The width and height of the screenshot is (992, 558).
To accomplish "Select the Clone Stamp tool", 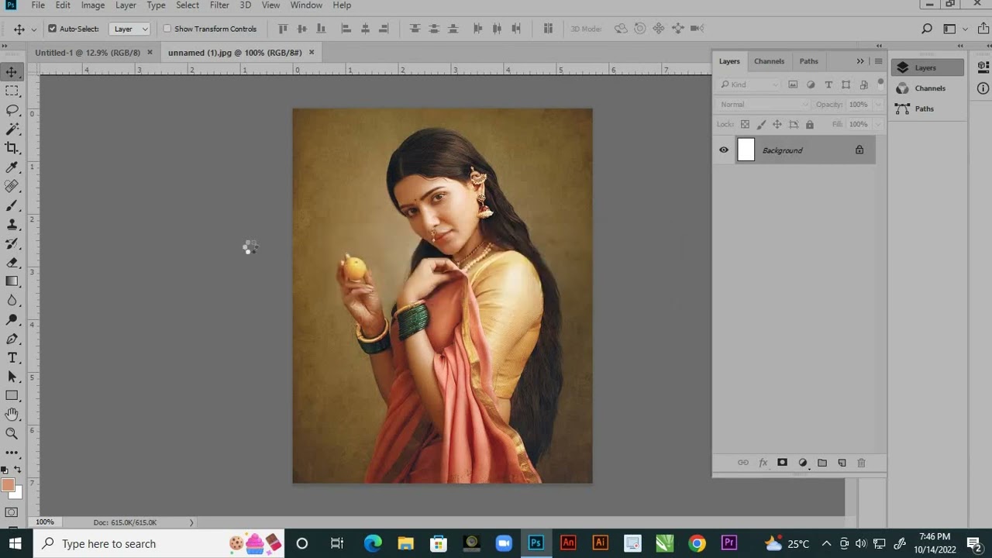I will 12,224.
